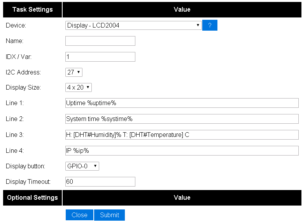Image resolution: width=303 pixels, height=223 pixels.
Task: Focus the Line 4 IP text field
Action: [182, 151]
